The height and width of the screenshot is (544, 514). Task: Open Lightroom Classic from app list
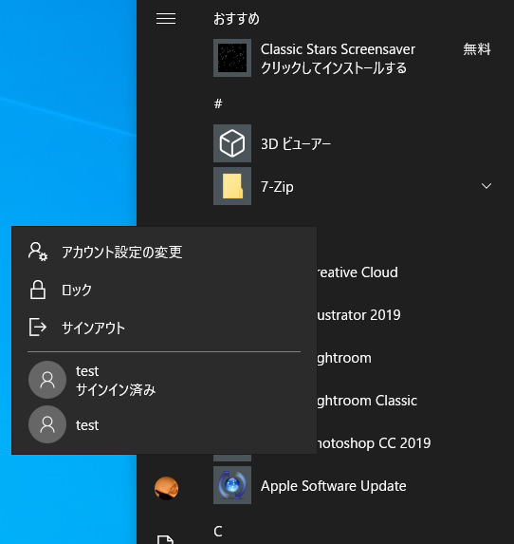coord(367,401)
